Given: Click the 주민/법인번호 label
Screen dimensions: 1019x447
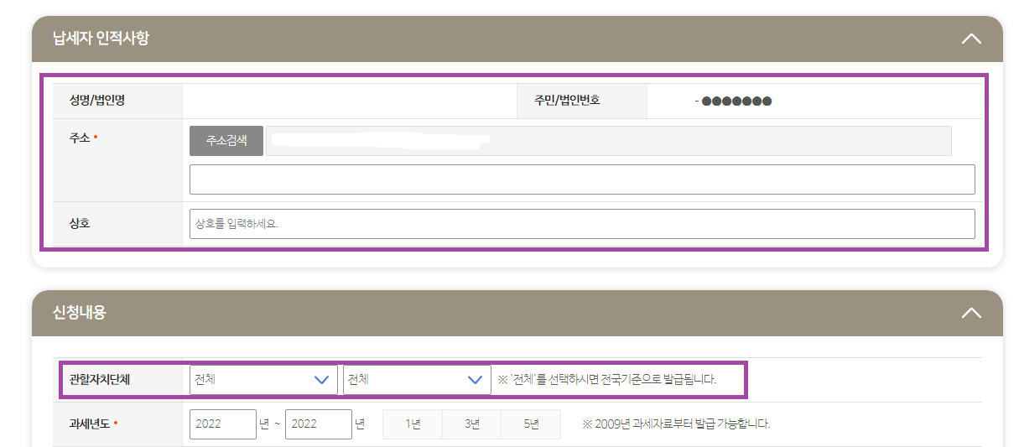Looking at the screenshot, I should (567, 101).
